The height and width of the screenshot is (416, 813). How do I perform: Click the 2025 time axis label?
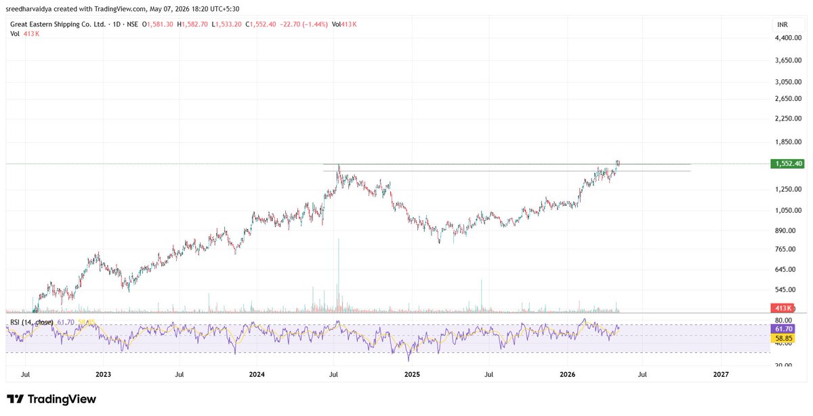point(412,374)
